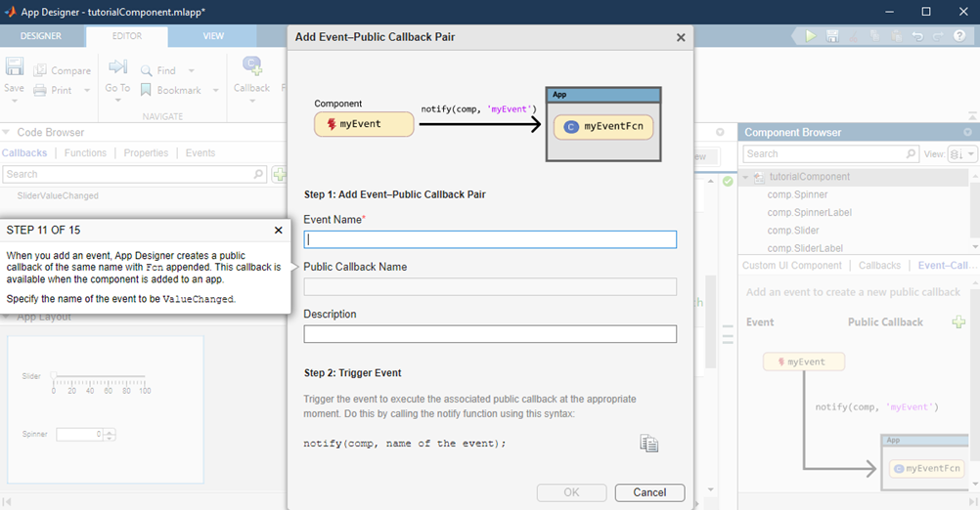Click the myEvent lightning chip in the dialog diagram
Image resolution: width=980 pixels, height=510 pixels.
(x=364, y=124)
